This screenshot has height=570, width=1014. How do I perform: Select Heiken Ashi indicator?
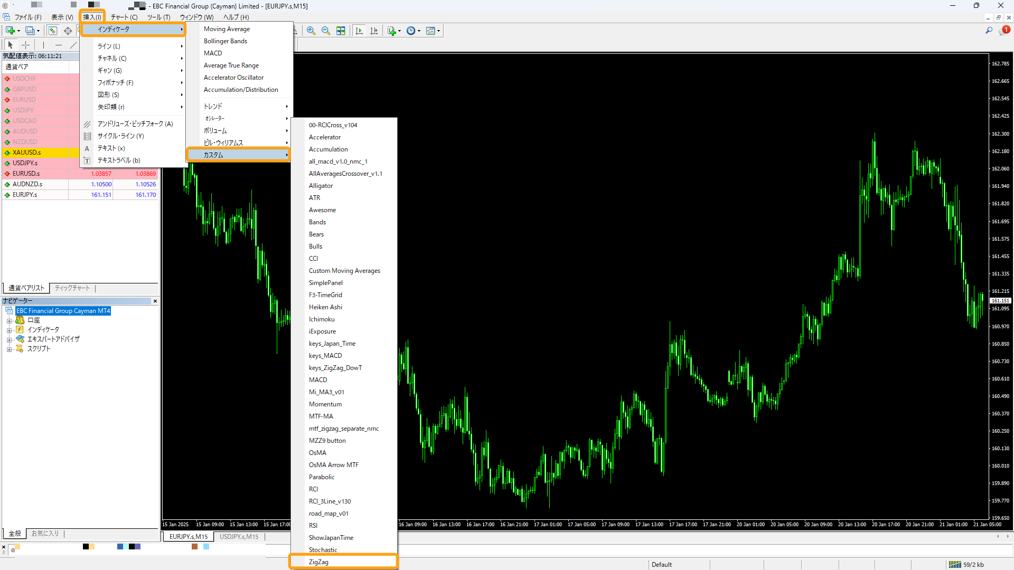pos(325,307)
